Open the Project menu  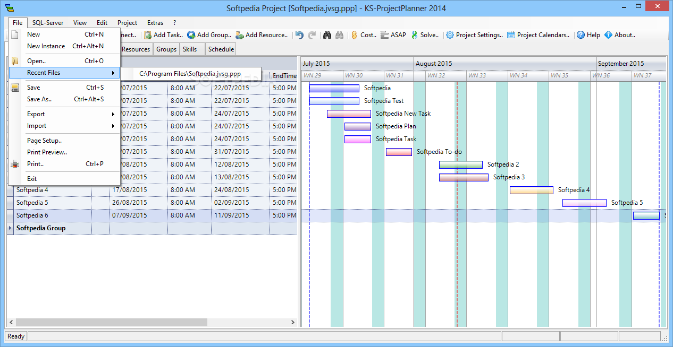pos(128,23)
